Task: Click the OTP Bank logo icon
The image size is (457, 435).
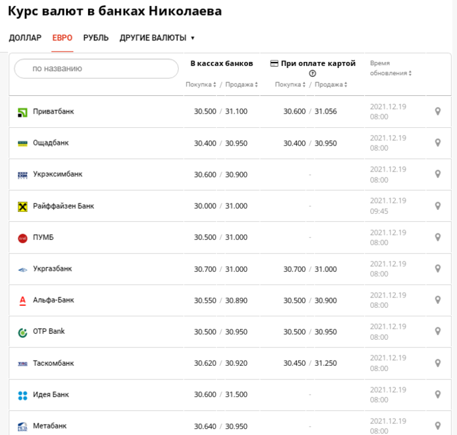Action: click(x=22, y=332)
